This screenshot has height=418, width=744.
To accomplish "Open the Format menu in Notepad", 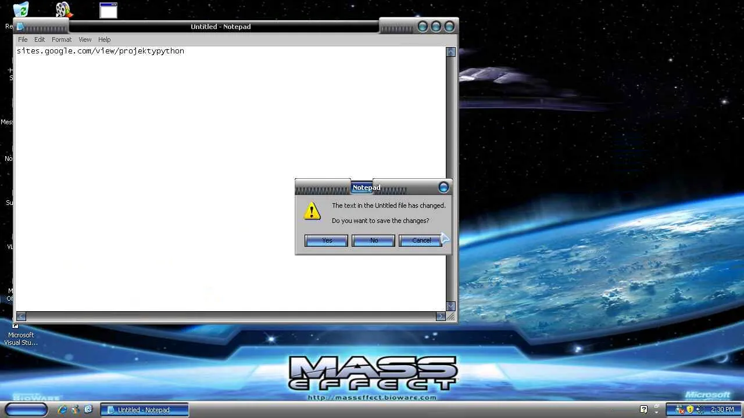I will (x=62, y=39).
